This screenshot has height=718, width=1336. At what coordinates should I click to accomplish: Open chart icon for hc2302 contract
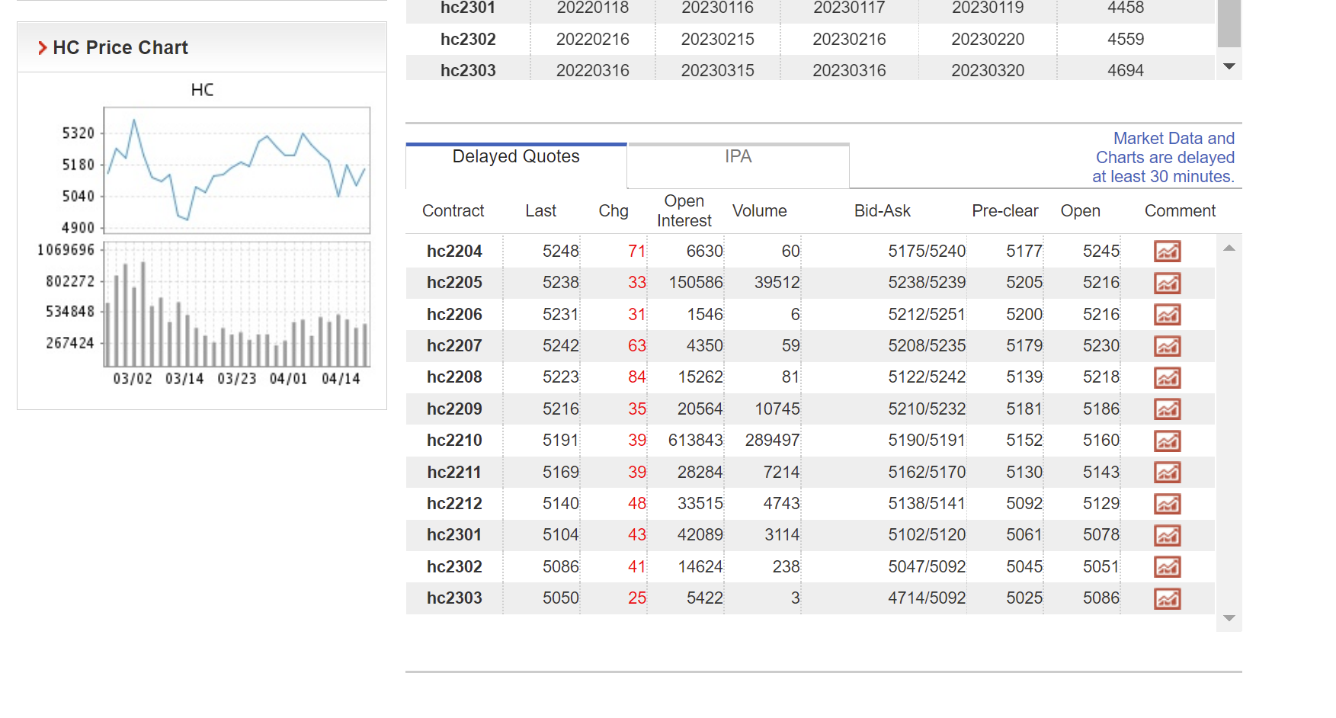point(1167,567)
